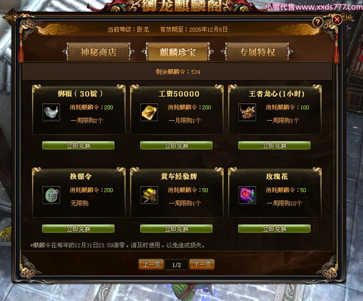
Task: Open the help question mark icon
Action: (x=318, y=22)
